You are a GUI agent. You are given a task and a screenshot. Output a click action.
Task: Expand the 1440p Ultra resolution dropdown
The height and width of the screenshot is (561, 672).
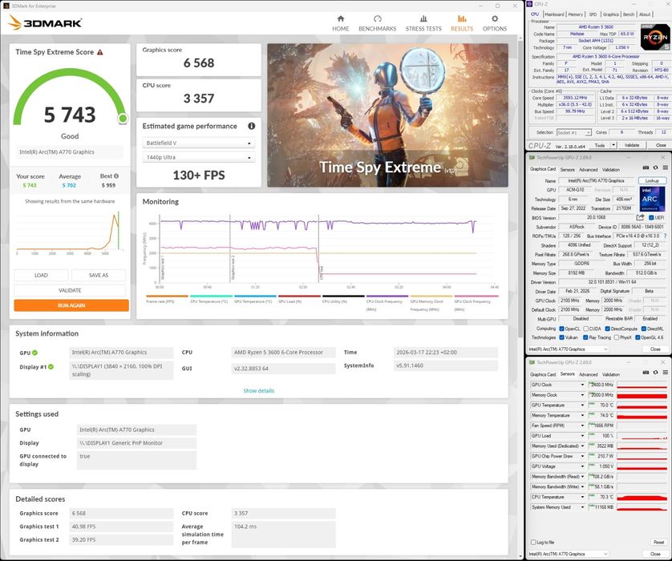click(198, 159)
